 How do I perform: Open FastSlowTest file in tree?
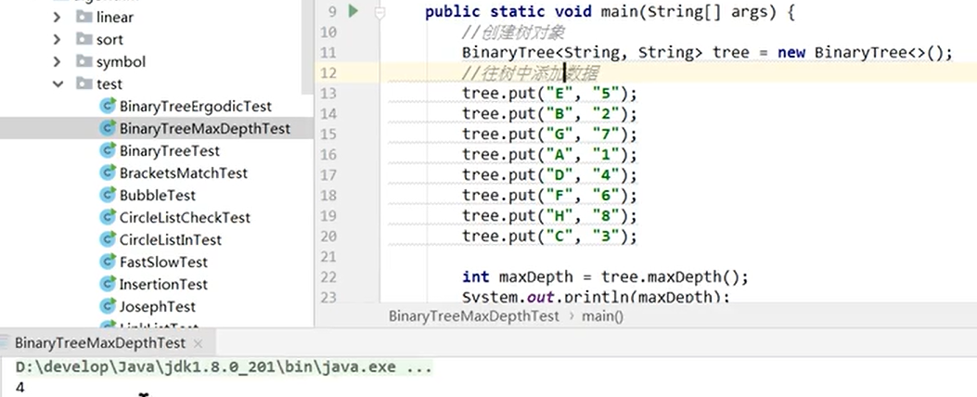point(164,263)
